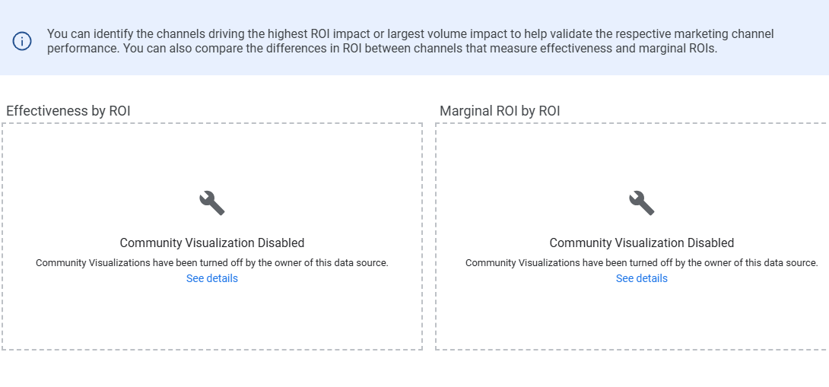
Task: Select the Marginal ROI by ROI chart title
Action: (x=500, y=111)
